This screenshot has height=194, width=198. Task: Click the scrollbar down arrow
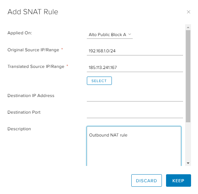188,163
